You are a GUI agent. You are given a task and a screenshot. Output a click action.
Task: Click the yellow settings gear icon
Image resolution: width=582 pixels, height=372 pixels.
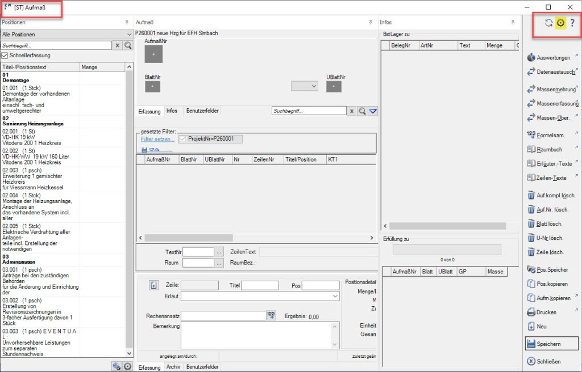coord(561,23)
